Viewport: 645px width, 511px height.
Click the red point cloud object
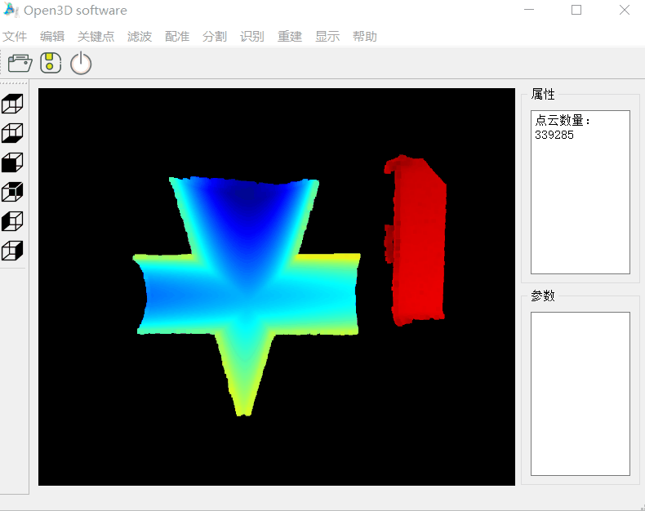417,242
